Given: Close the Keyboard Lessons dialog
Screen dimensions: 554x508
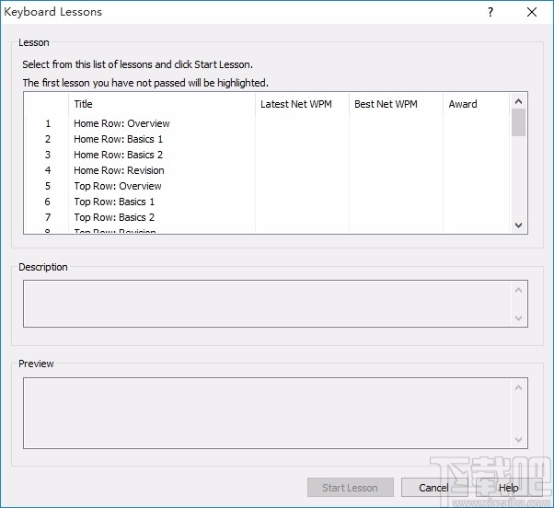Looking at the screenshot, I should pos(532,12).
